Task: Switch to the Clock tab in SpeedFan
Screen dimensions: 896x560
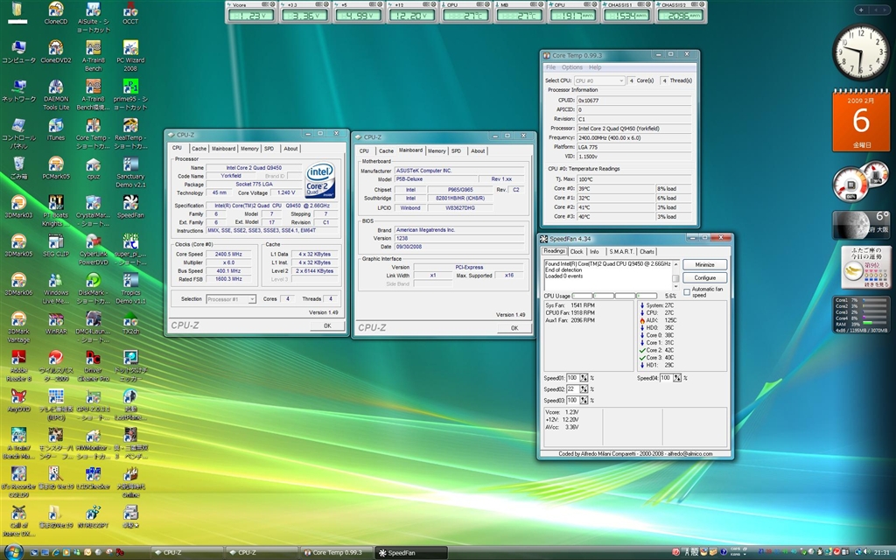Action: [577, 251]
